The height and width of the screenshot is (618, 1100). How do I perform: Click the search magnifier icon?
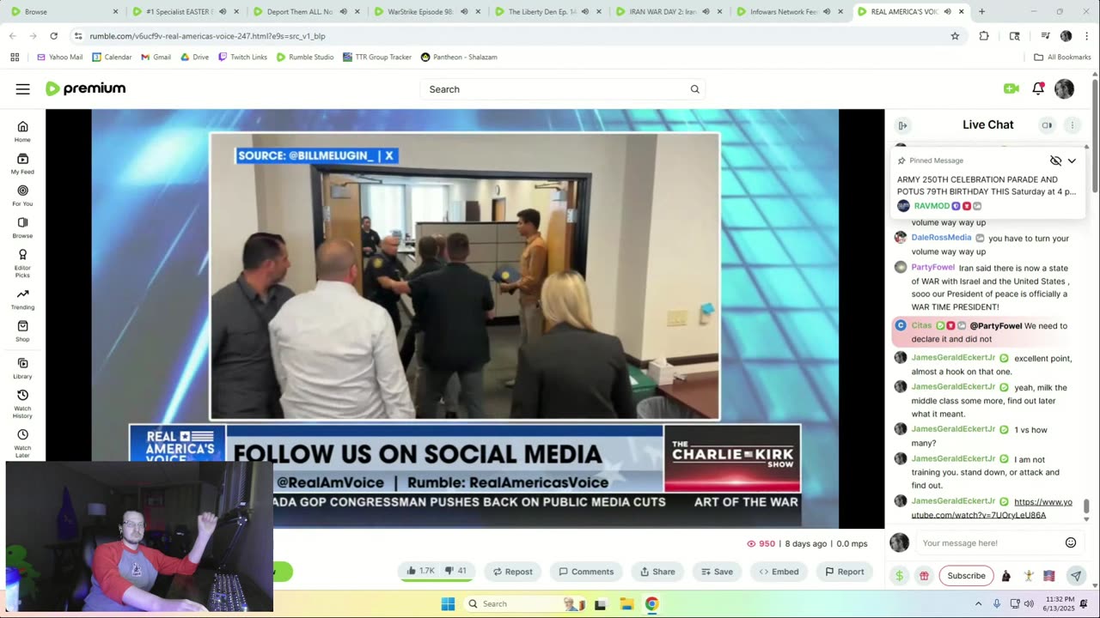694,89
